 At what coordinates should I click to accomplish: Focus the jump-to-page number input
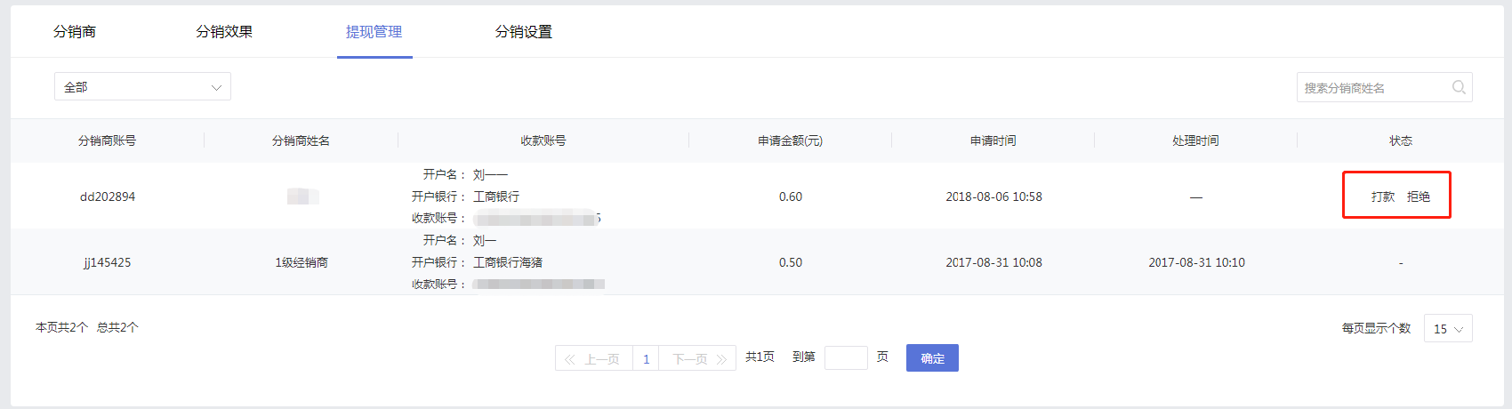846,357
